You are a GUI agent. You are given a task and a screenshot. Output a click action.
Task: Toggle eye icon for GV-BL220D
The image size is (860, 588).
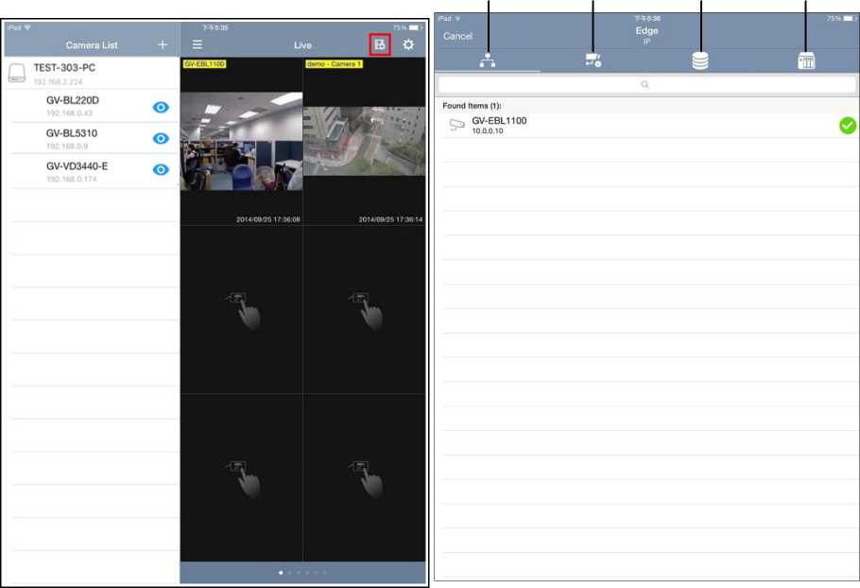pyautogui.click(x=161, y=107)
